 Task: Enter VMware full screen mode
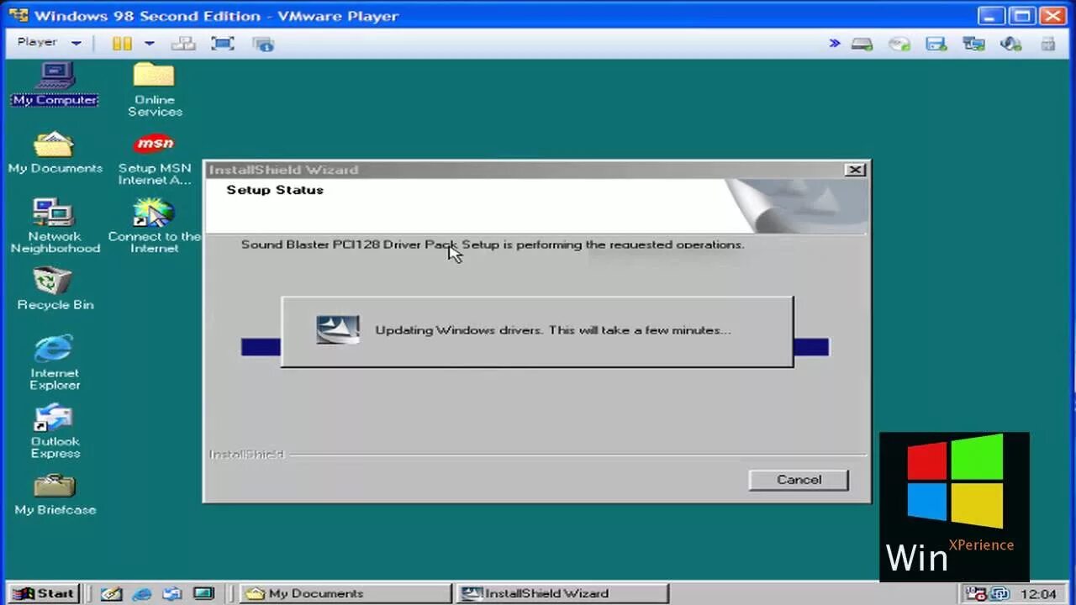(223, 43)
